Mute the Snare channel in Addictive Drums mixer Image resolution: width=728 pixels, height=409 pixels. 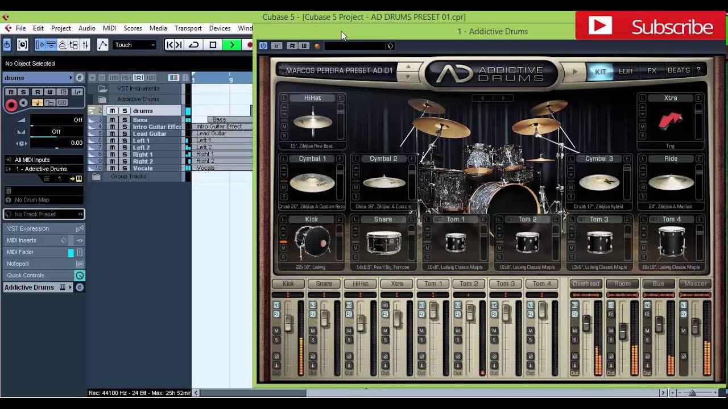313,331
